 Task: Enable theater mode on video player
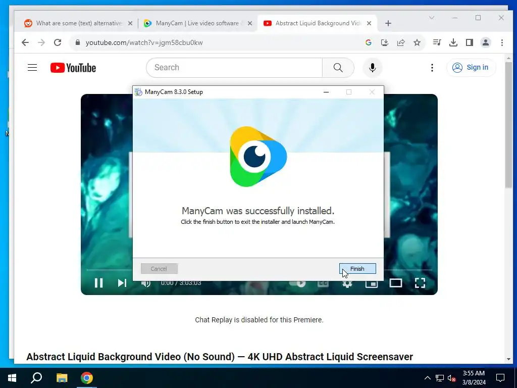pos(396,283)
